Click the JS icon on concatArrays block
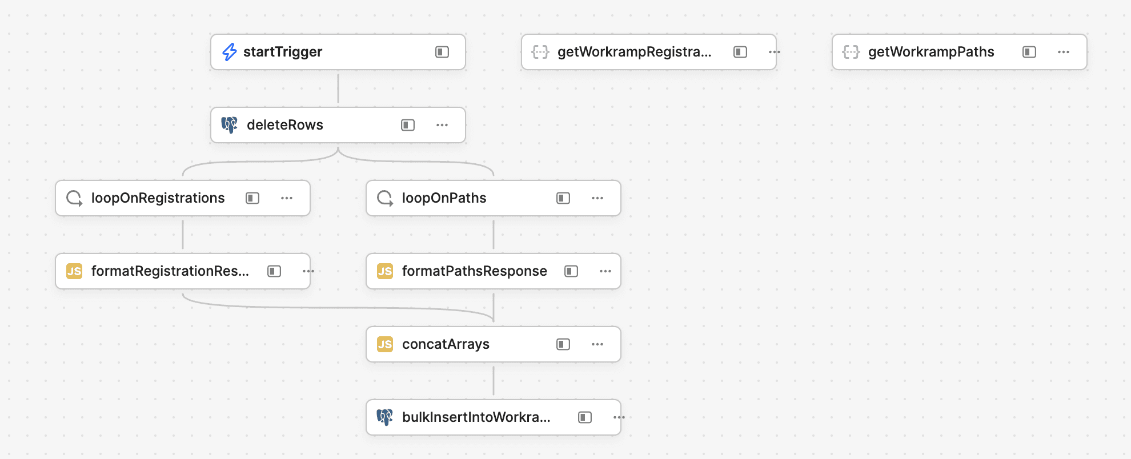The width and height of the screenshot is (1131, 459). tap(385, 344)
